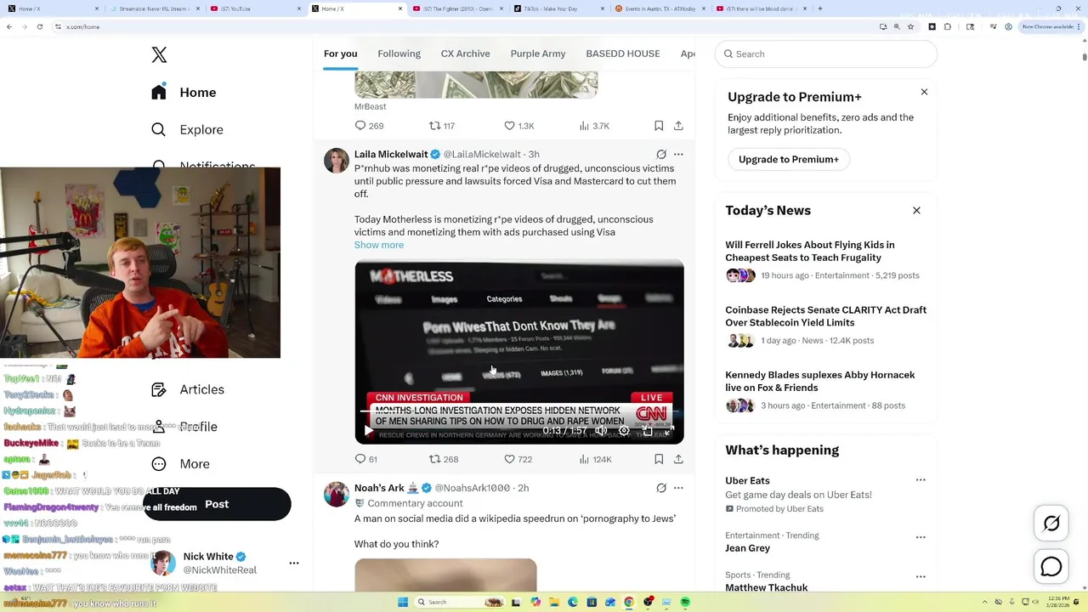Share the MrBeast post
This screenshot has height=612, width=1088.
coord(678,126)
